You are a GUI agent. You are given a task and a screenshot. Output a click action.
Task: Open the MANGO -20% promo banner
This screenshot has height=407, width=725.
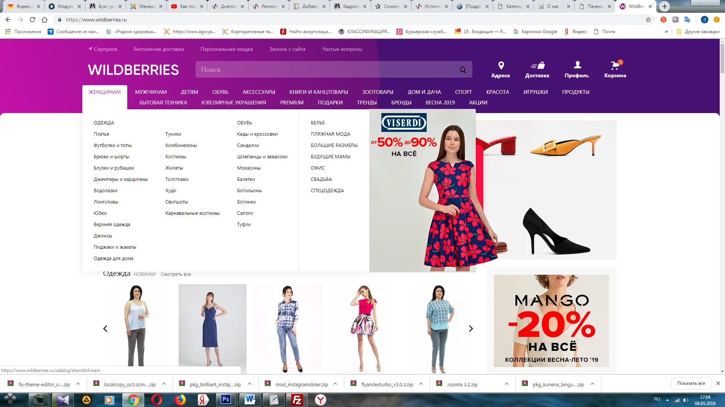tap(551, 321)
